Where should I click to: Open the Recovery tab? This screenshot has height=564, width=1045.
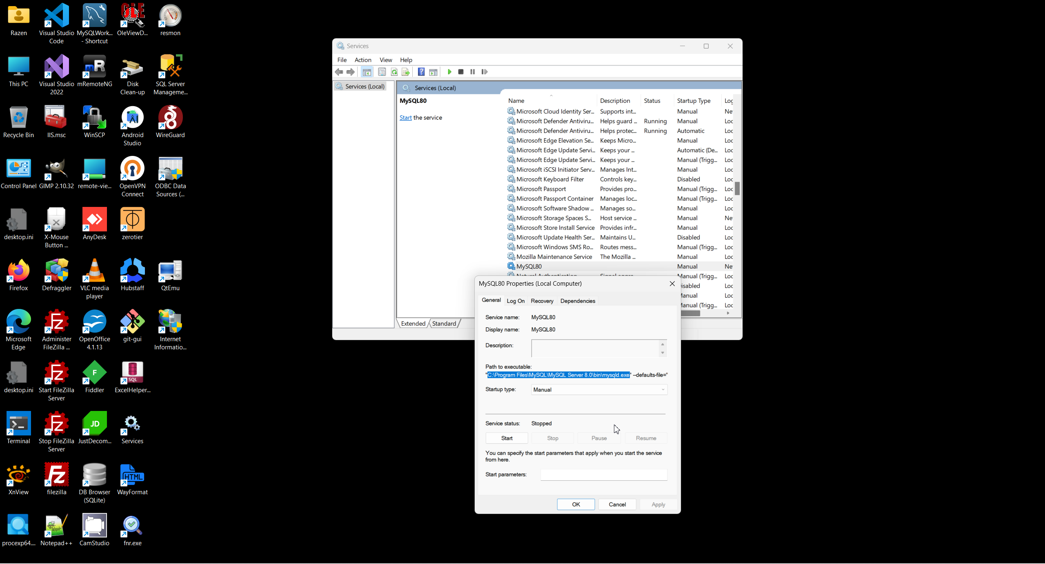click(x=542, y=301)
